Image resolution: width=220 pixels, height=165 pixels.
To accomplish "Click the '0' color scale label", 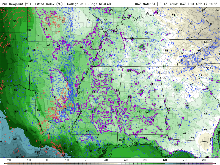I will tap(47, 160).
